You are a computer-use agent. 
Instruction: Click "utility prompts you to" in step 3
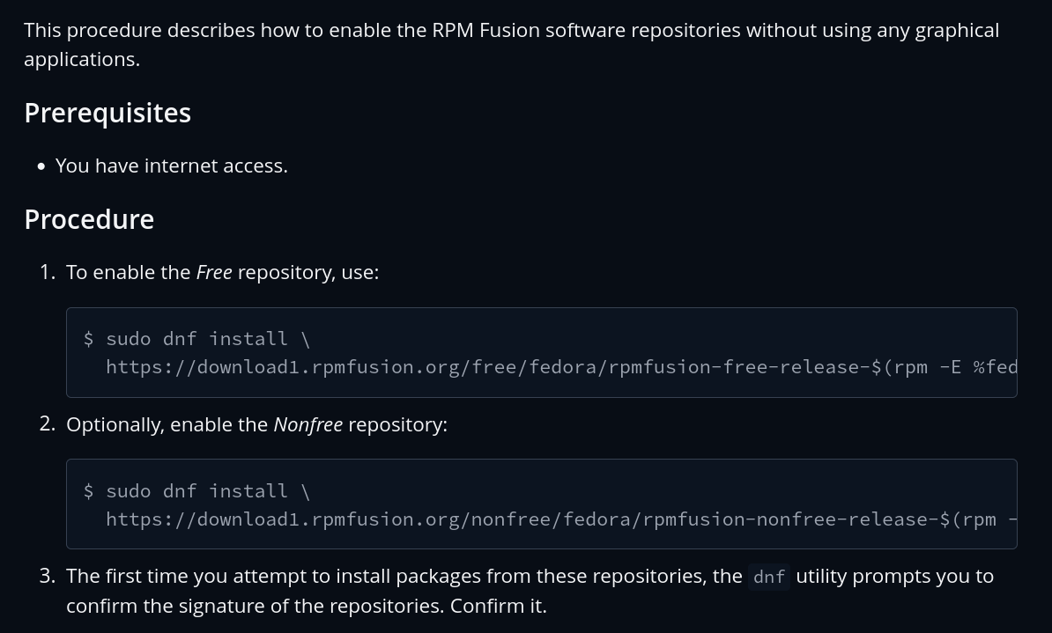[x=894, y=577]
